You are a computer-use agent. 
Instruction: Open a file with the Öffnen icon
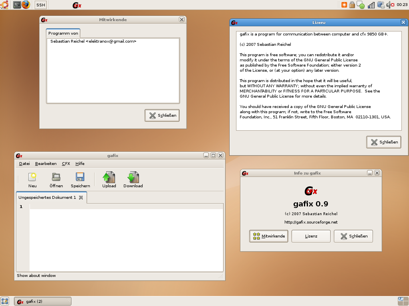pyautogui.click(x=56, y=177)
